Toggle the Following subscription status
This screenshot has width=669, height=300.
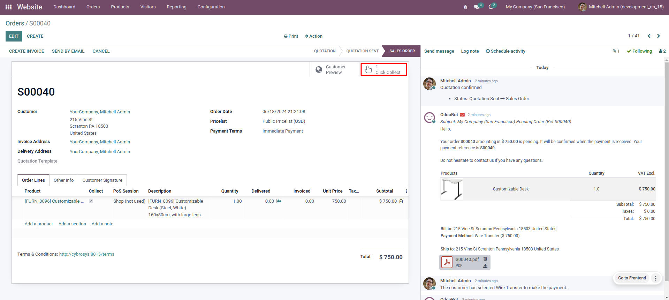[639, 51]
